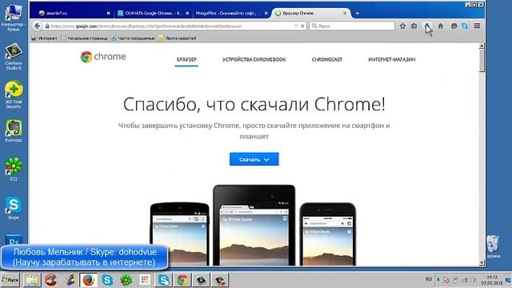Click the page scrollbar down arrow
This screenshot has height=288, width=512.
tap(482, 262)
